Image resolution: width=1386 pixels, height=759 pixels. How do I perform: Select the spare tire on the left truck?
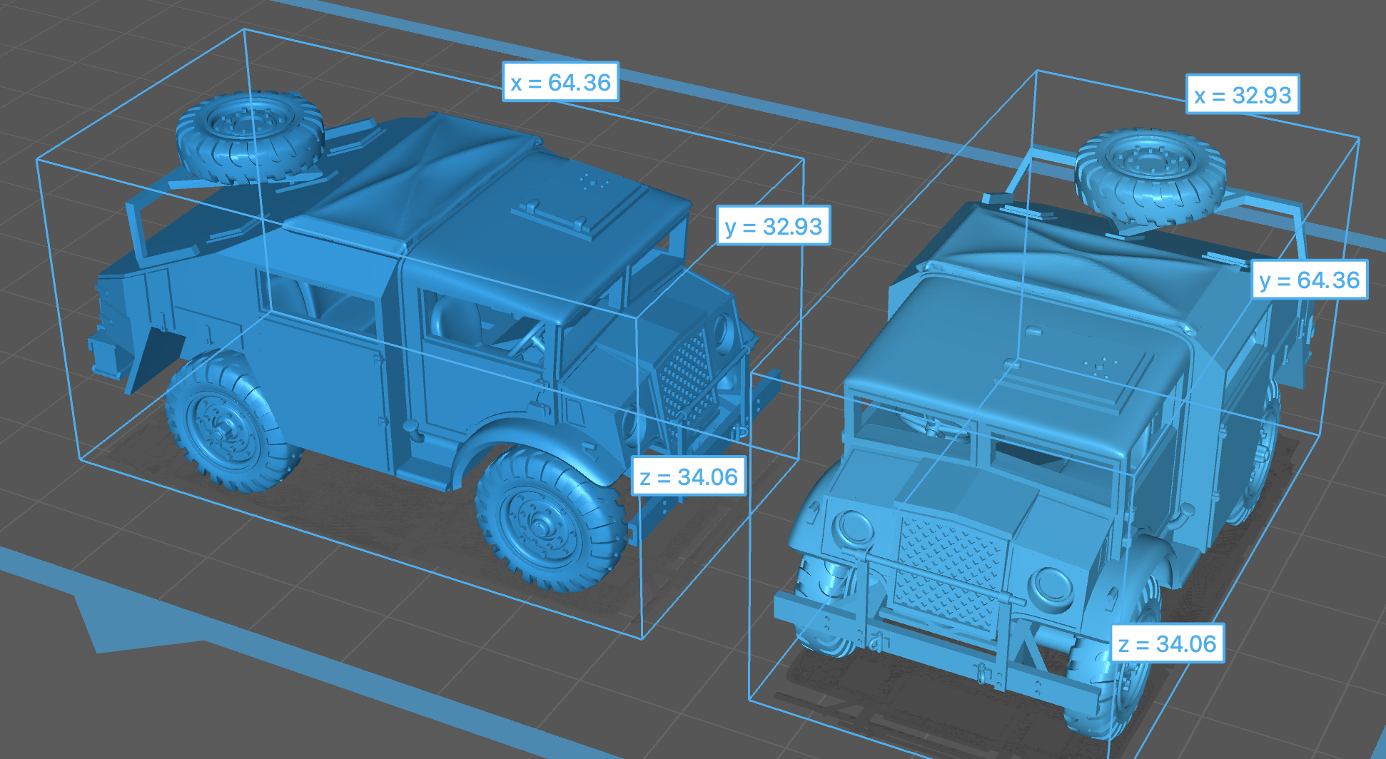tap(250, 136)
